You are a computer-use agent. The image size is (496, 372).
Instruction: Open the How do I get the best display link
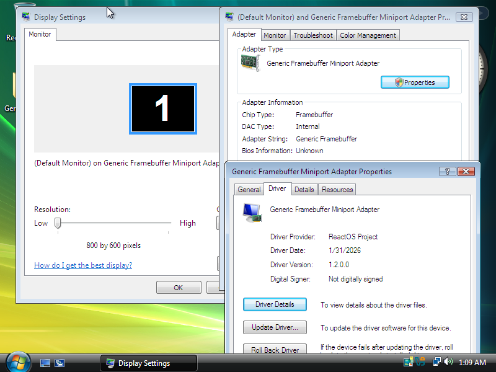[x=82, y=265]
